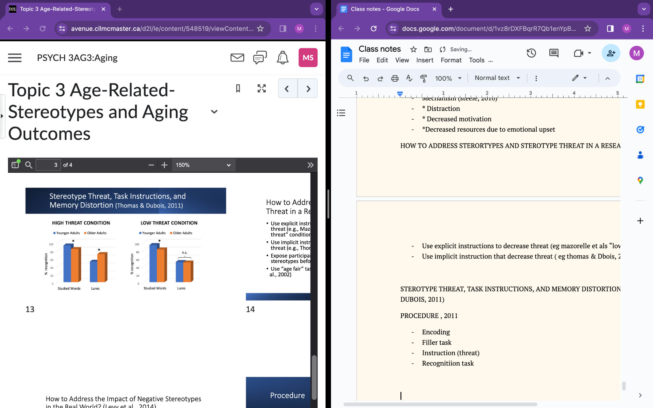
Task: Open the Format menu
Action: 451,60
